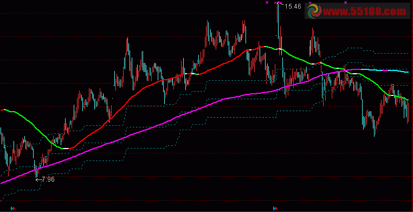Click the 7.96 low price label
This screenshot has width=413, height=212.
coord(48,179)
